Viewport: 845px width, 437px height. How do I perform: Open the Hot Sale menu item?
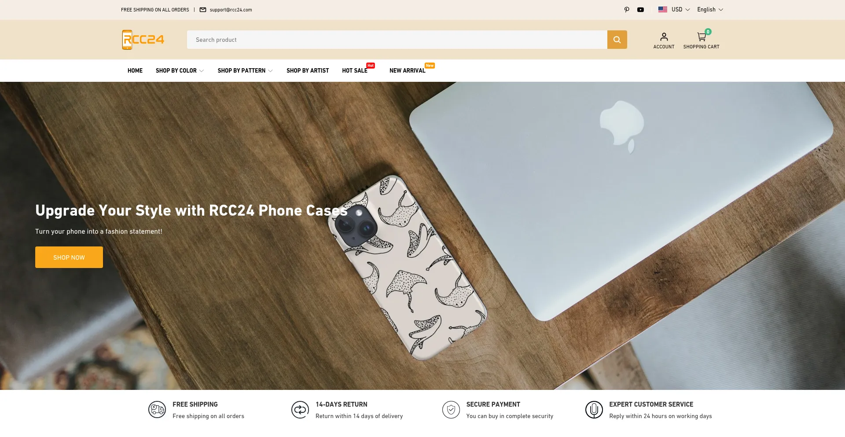coord(355,70)
